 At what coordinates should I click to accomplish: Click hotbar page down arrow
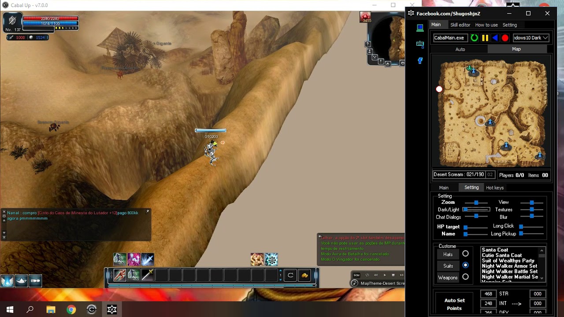(280, 280)
